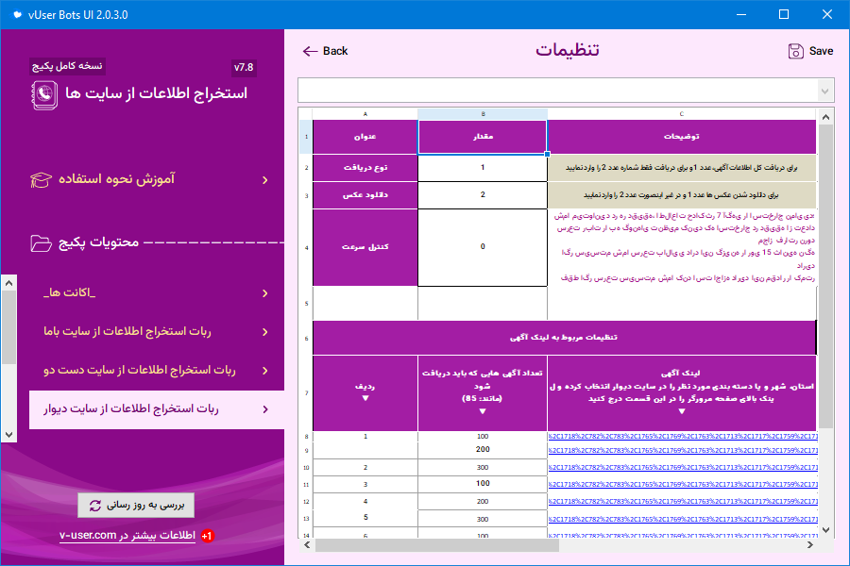Click the Save button label
The height and width of the screenshot is (566, 850).
pyautogui.click(x=821, y=51)
